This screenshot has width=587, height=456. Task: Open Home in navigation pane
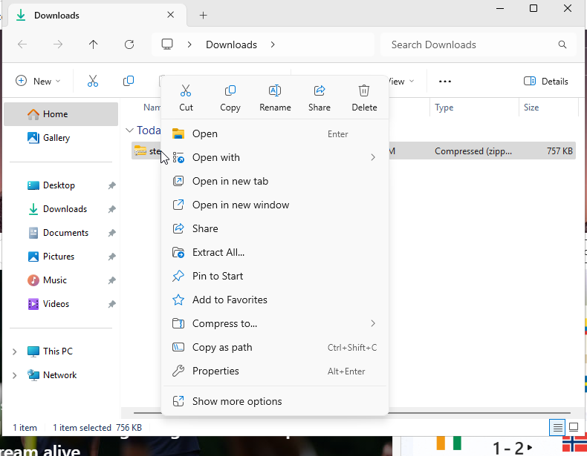click(x=61, y=114)
